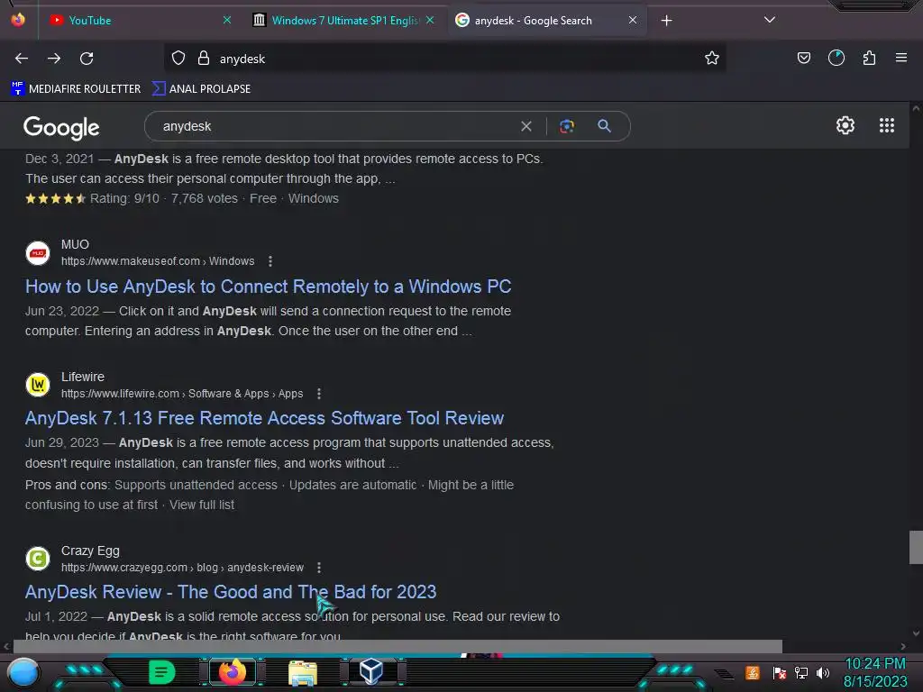Close the YouTube tab
The width and height of the screenshot is (923, 692).
tap(227, 21)
